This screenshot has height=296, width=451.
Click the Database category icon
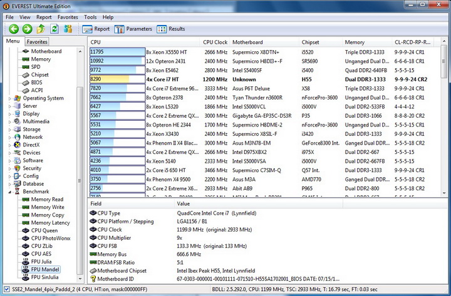(18, 183)
